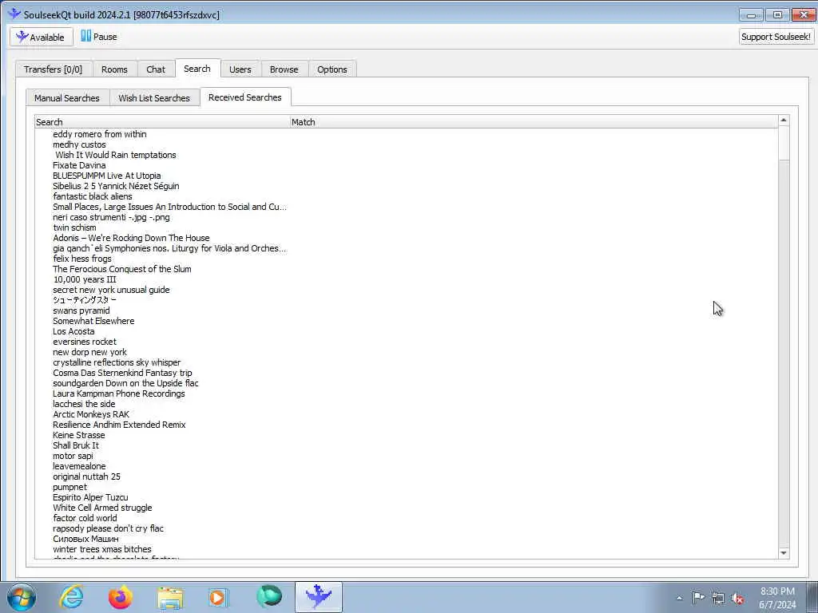The height and width of the screenshot is (613, 818).
Task: Switch to the Users tab
Action: 240,69
